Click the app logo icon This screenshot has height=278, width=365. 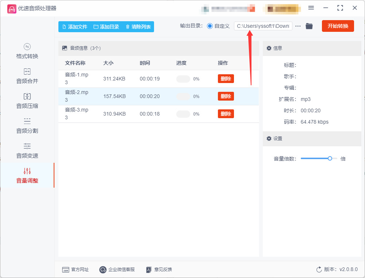pyautogui.click(x=12, y=9)
